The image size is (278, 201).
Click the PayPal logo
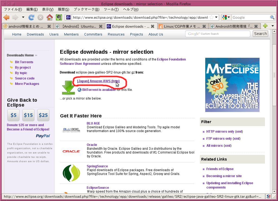43,136
